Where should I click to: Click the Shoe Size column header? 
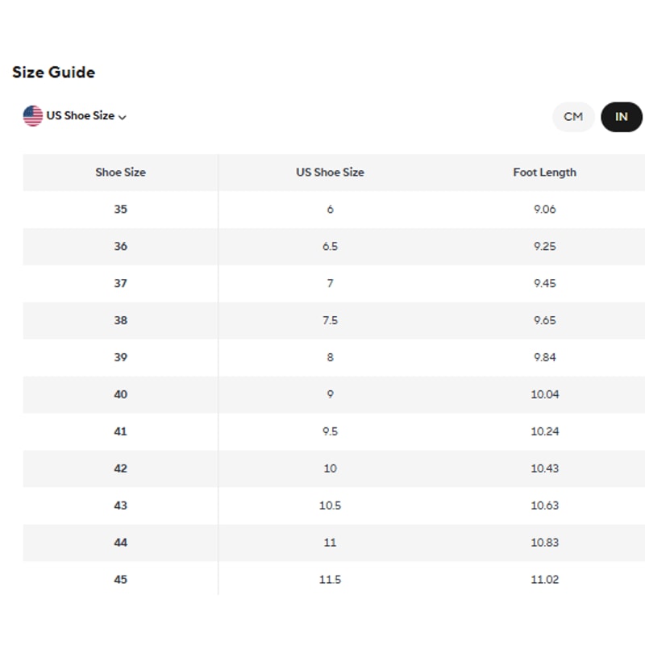[120, 173]
